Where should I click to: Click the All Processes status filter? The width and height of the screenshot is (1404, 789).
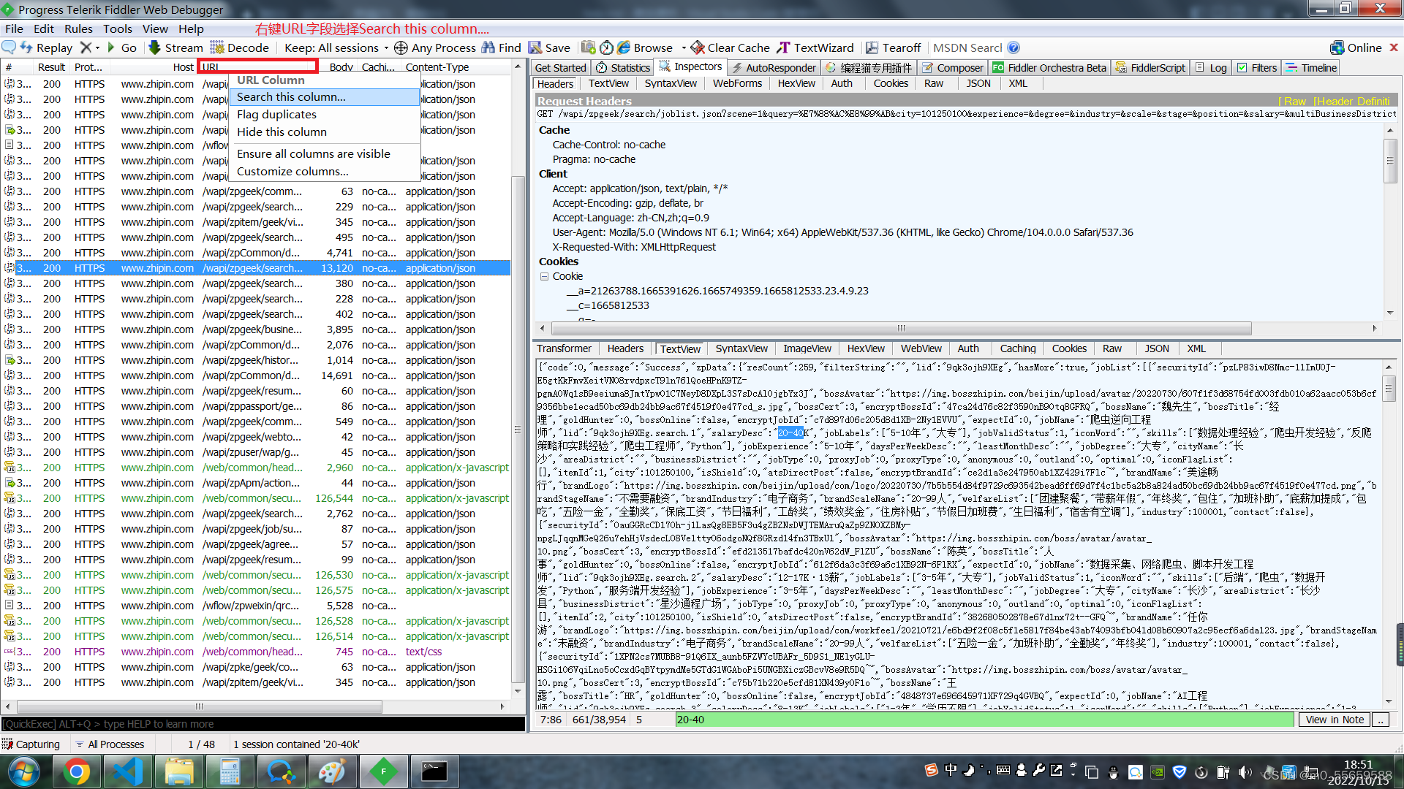pyautogui.click(x=110, y=744)
